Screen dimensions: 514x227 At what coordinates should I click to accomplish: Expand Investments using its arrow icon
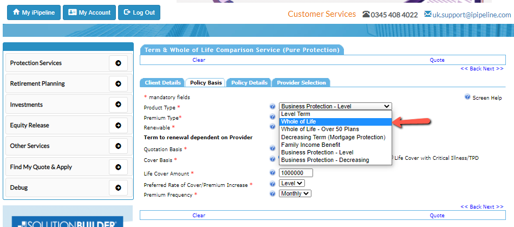[x=118, y=105]
